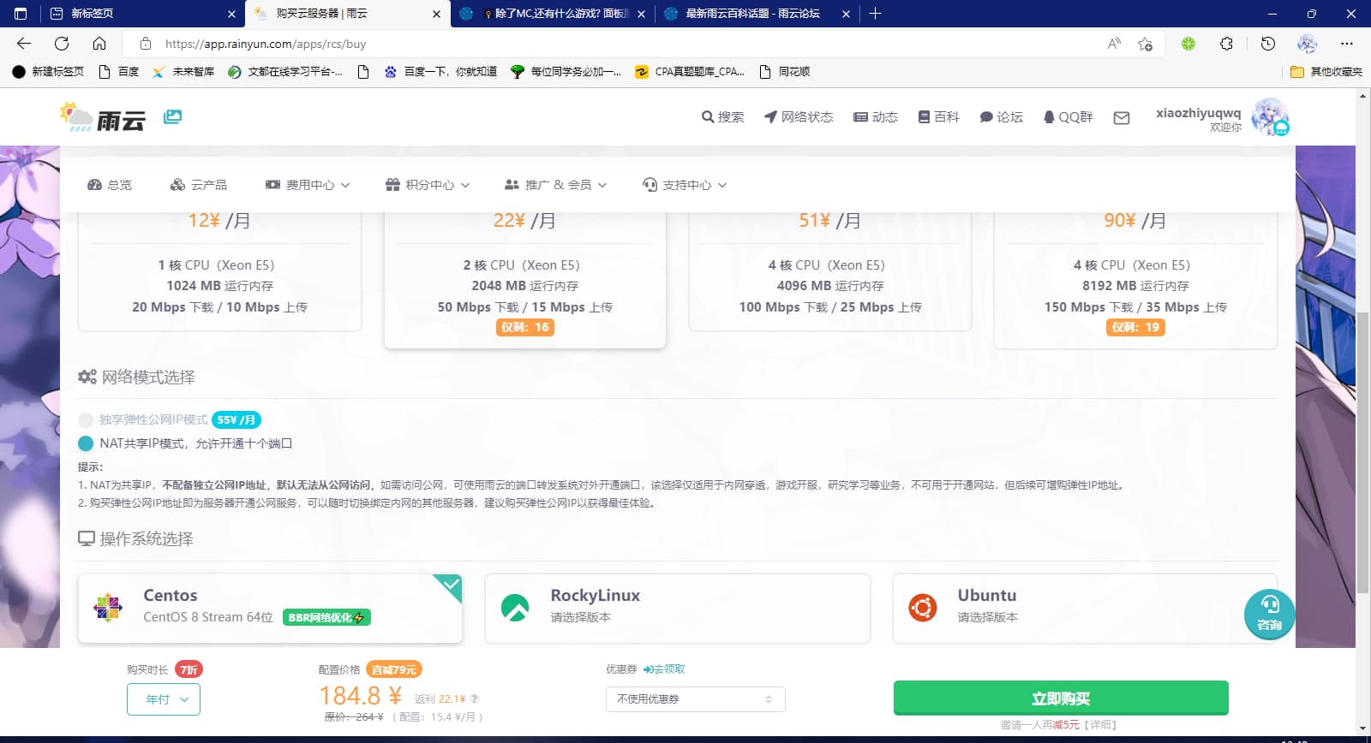Click the Ubuntu logo icon

[923, 608]
